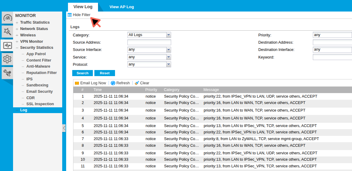Open Sandboxing statistics page
The height and width of the screenshot is (171, 352).
point(37,85)
